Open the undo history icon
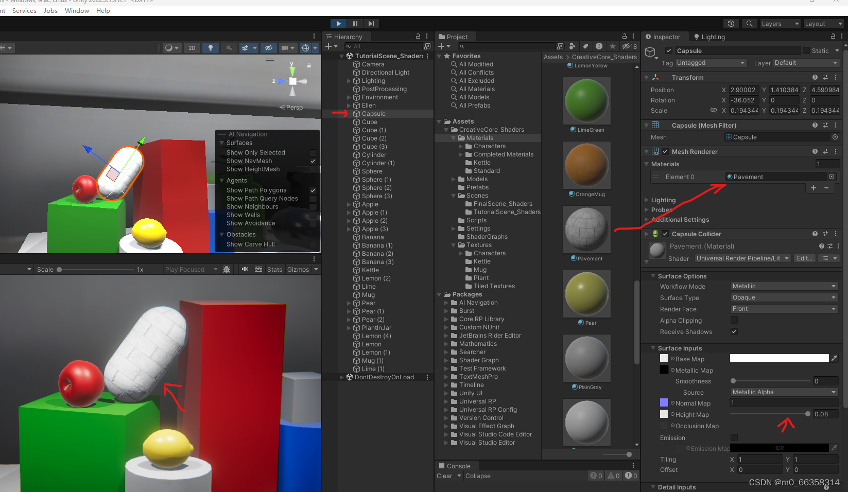This screenshot has height=492, width=848. click(731, 24)
